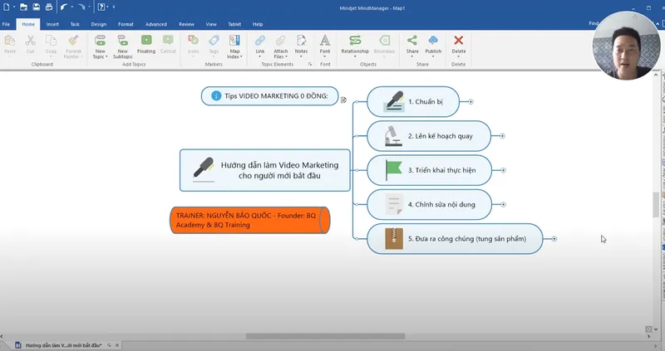Image resolution: width=665 pixels, height=351 pixels.
Task: Click the webcam presenter thumbnail
Action: point(627,46)
